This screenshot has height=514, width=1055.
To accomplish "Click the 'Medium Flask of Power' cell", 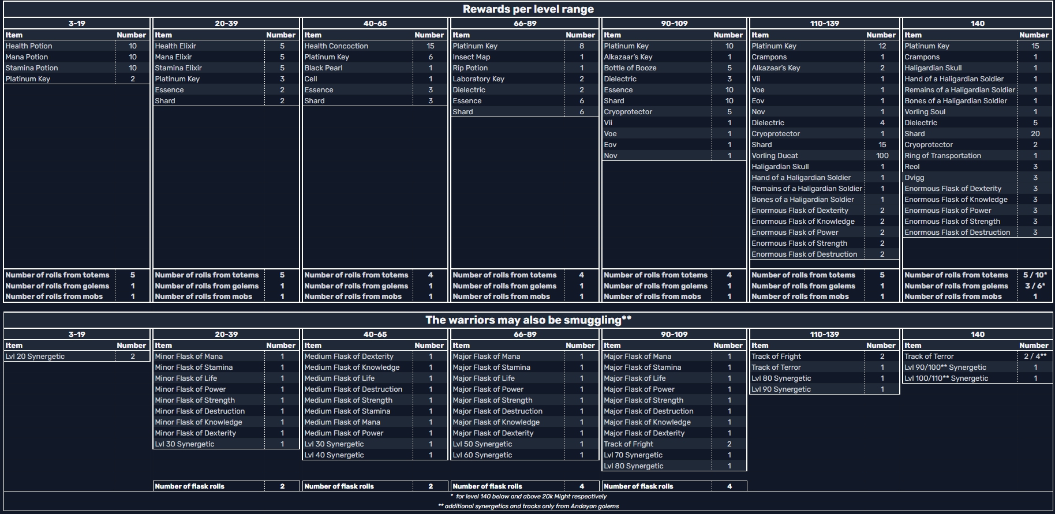I will [x=358, y=433].
